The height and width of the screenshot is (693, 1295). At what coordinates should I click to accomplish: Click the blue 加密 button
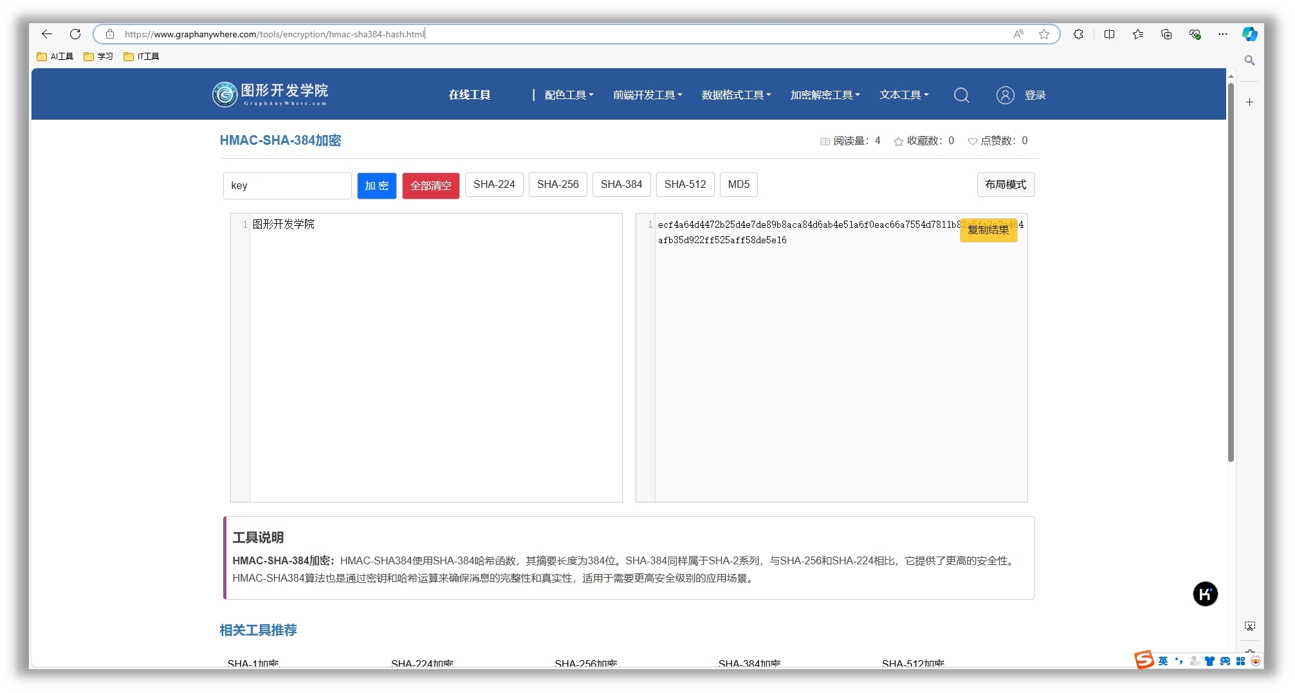click(x=376, y=185)
